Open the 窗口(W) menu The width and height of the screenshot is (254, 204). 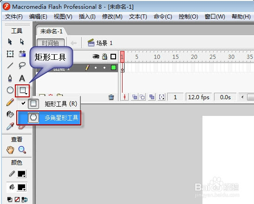tap(215, 17)
